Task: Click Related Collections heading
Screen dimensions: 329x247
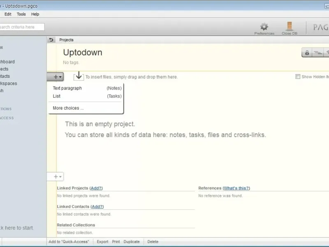Action: (76, 225)
